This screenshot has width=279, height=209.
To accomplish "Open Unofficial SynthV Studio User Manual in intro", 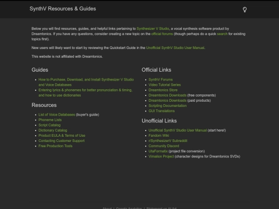I will [x=175, y=48].
